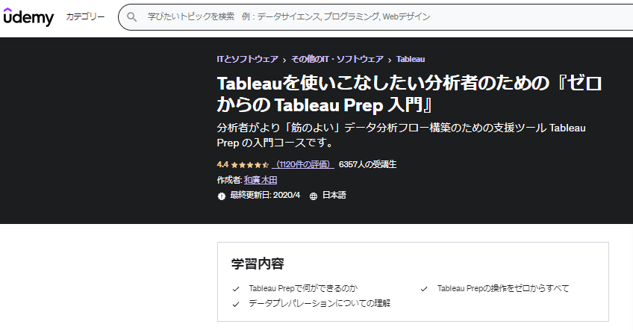Go to the Tableau breadcrumb topic
633x330 pixels.
point(411,60)
